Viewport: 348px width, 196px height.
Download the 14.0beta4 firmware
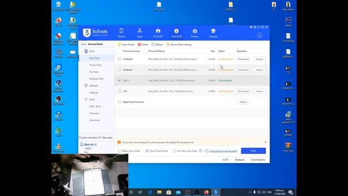243,59
